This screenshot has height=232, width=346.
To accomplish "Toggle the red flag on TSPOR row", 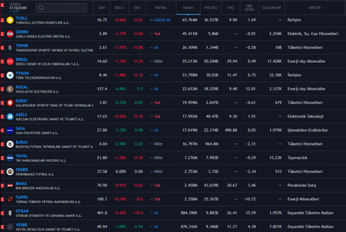I will click(3, 47).
